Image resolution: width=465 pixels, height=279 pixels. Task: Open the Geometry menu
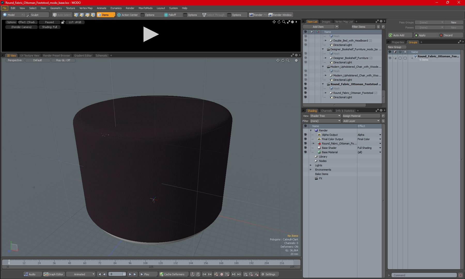(x=56, y=8)
